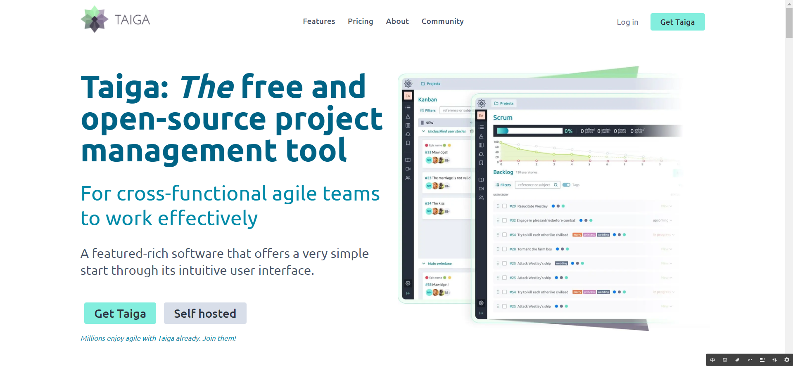Go to the About page
The image size is (793, 366).
pos(397,21)
